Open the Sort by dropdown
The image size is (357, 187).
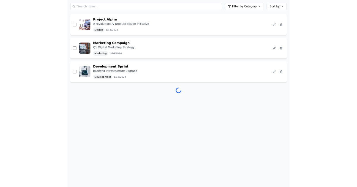(276, 6)
